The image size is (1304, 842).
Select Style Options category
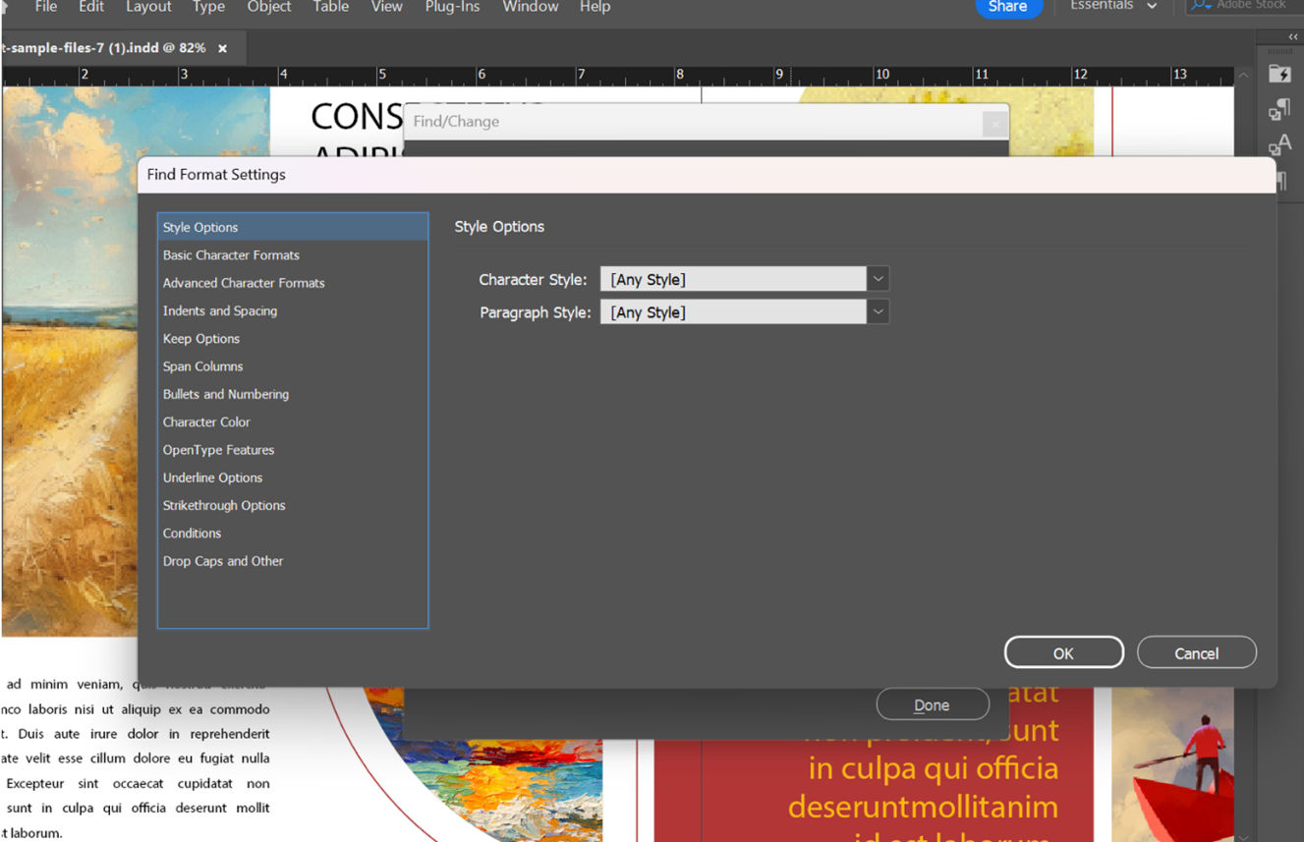pos(293,227)
